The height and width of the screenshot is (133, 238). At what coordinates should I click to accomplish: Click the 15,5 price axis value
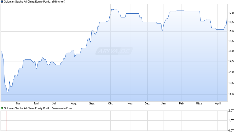231,41
